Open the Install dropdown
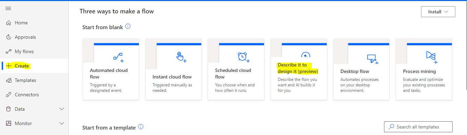The height and width of the screenshot is (135, 467). click(438, 12)
